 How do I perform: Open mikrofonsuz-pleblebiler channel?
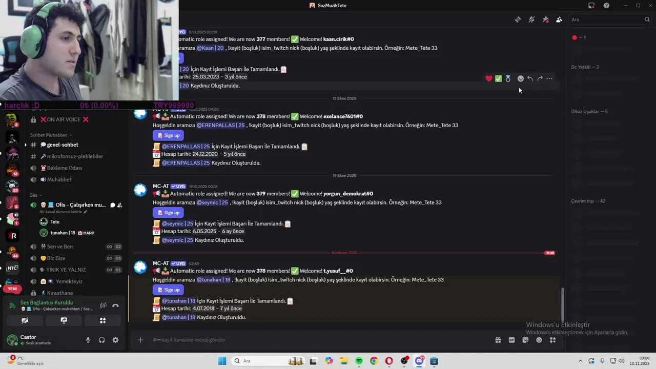click(x=76, y=156)
